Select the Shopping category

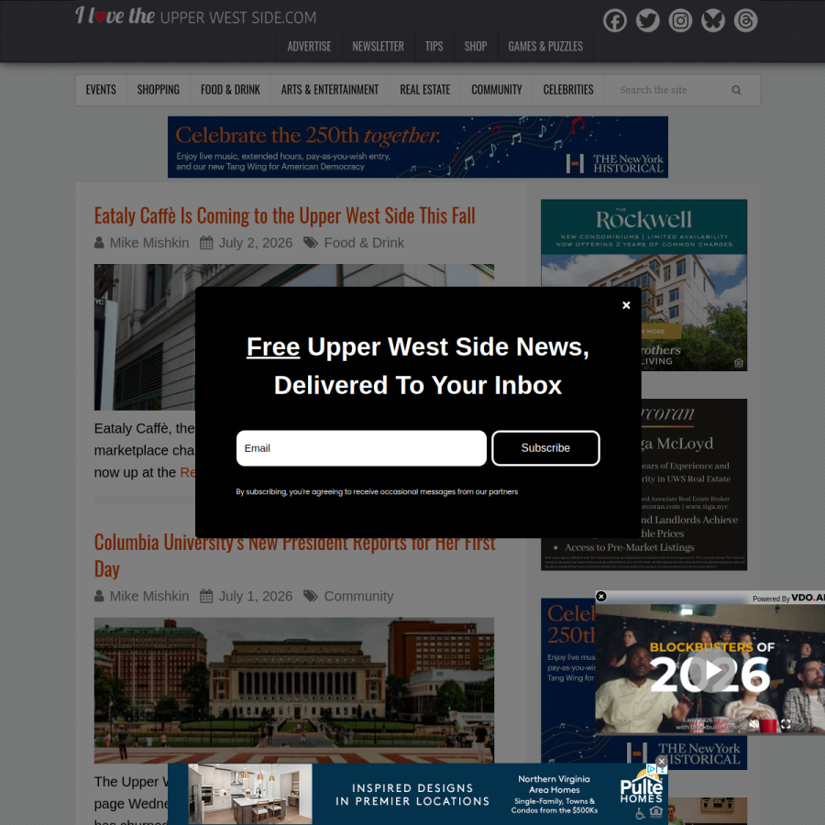(158, 90)
